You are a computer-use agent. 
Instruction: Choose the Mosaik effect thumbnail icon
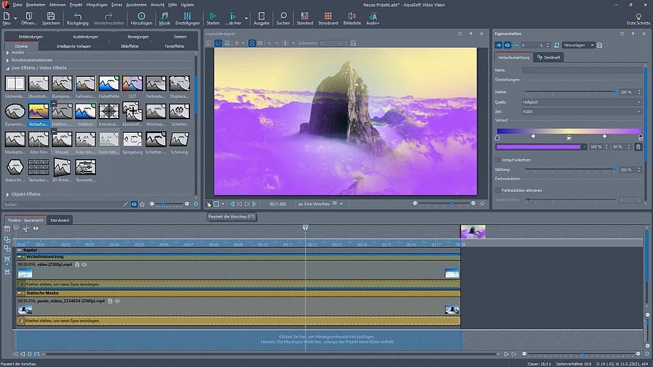[x=62, y=139]
